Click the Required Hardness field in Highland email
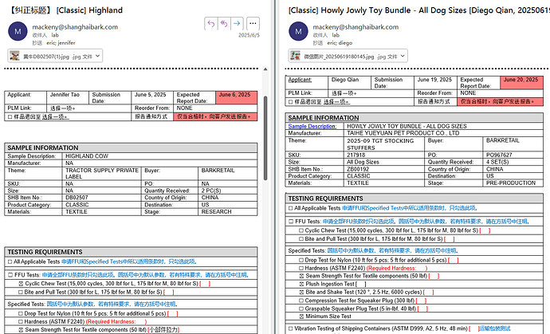The width and height of the screenshot is (550, 334). click(x=116, y=322)
